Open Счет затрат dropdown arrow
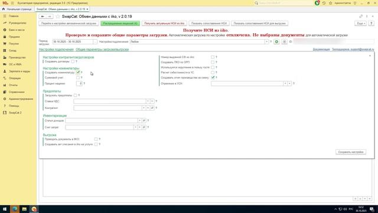378x213 pixels. point(135,127)
